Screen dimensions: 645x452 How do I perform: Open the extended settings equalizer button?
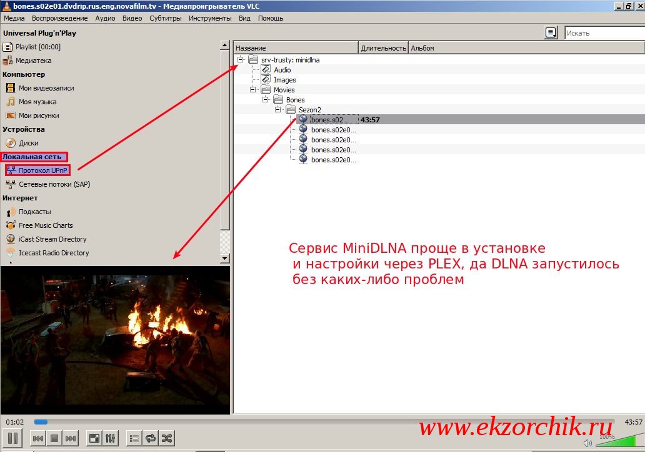click(110, 438)
